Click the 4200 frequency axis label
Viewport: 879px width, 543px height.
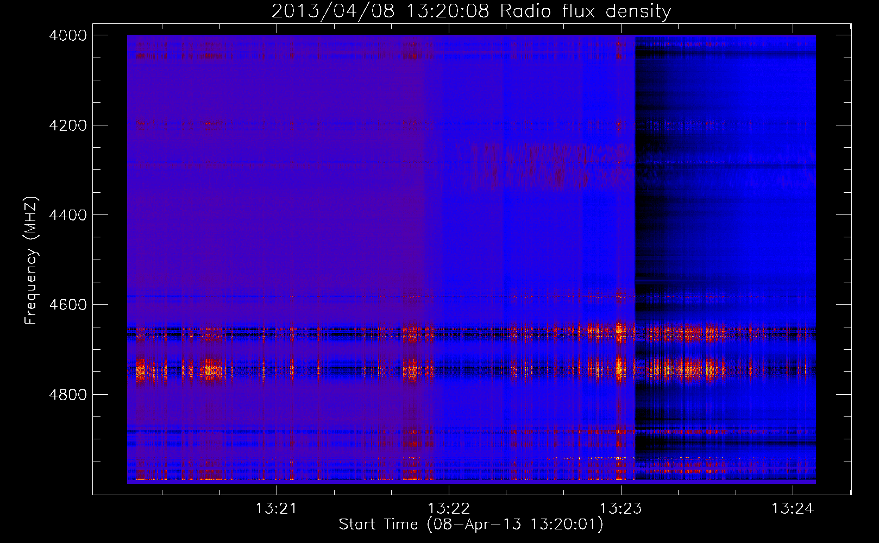pyautogui.click(x=68, y=125)
